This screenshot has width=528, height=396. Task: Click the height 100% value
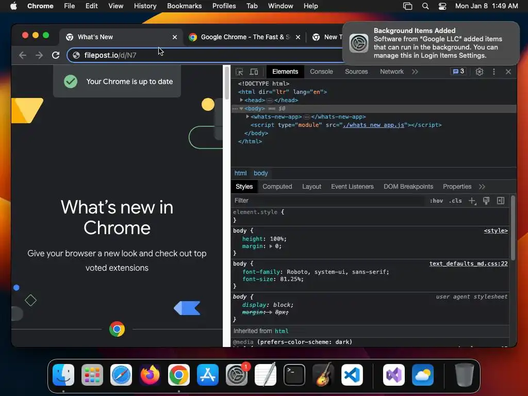coord(277,239)
